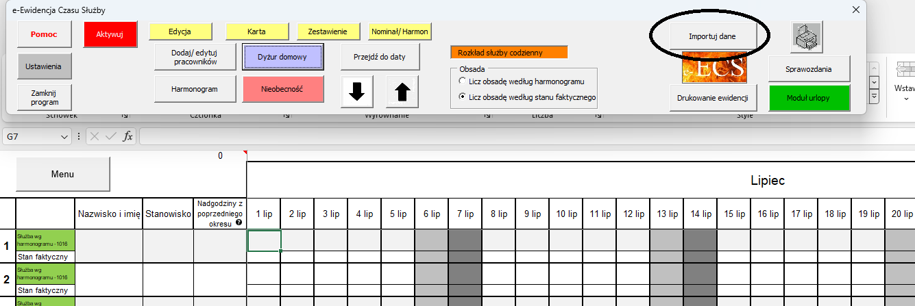Screen dimensions: 915x306
Task: Click the Menu button on the sheet
Action: click(x=63, y=175)
